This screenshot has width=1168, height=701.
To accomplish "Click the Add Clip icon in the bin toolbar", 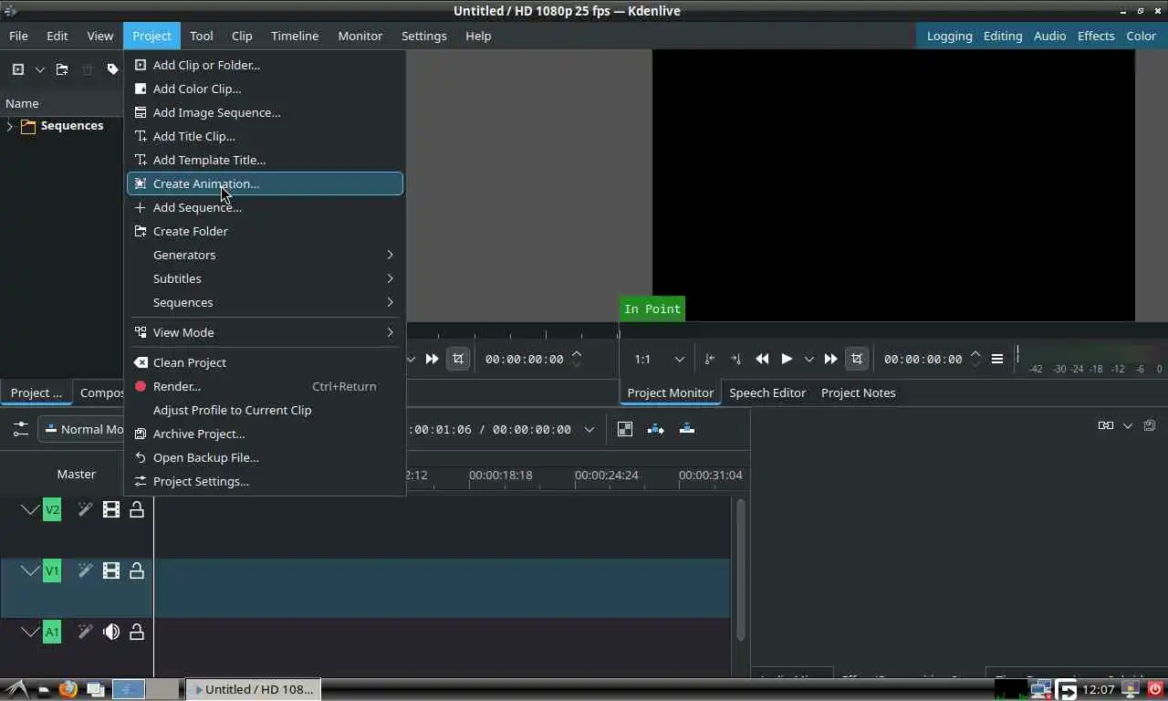I will 17,69.
